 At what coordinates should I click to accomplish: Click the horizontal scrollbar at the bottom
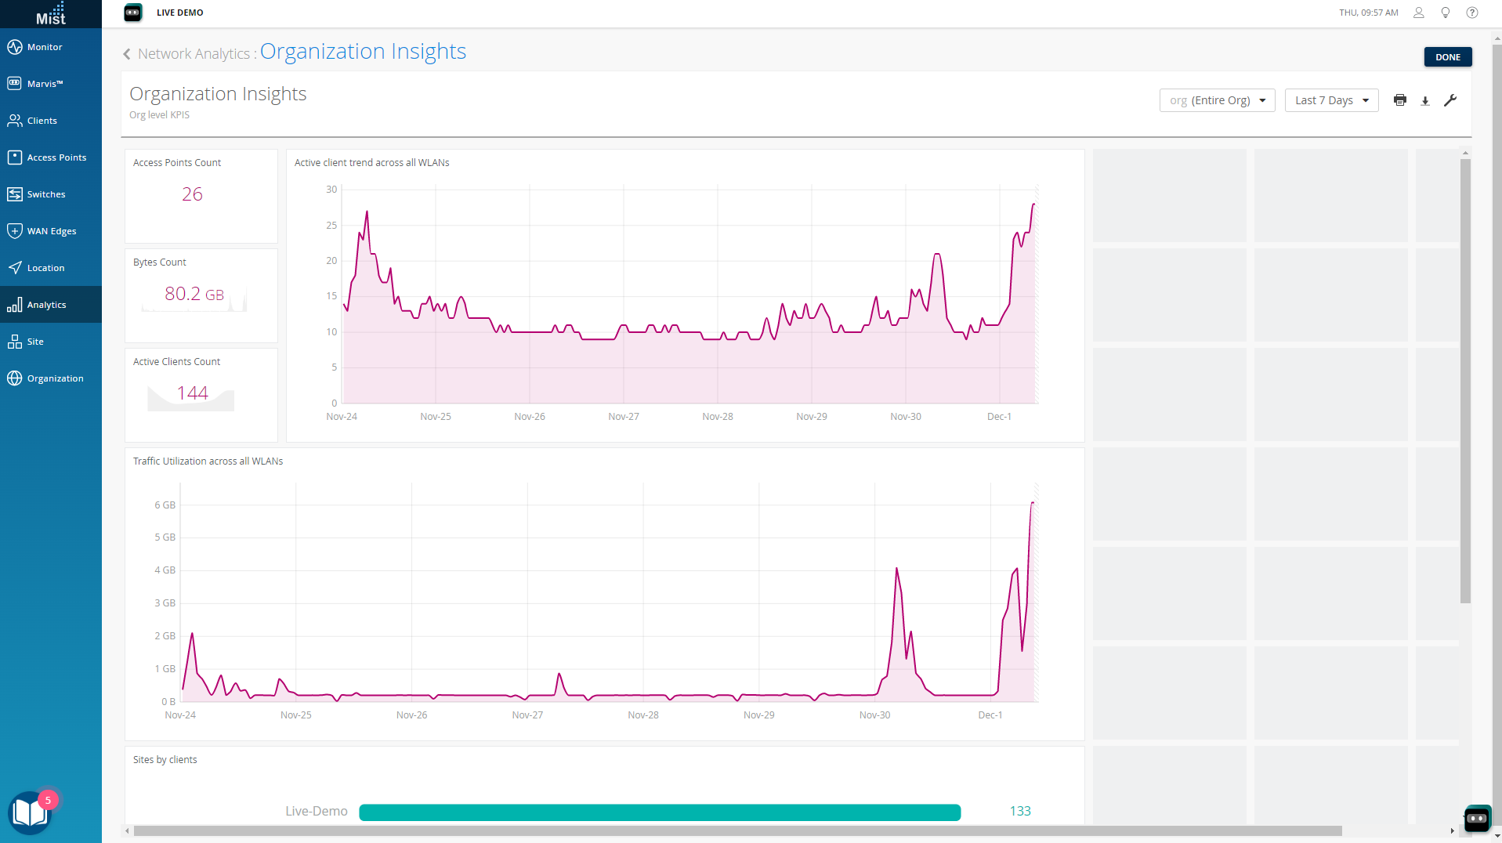pyautogui.click(x=737, y=830)
